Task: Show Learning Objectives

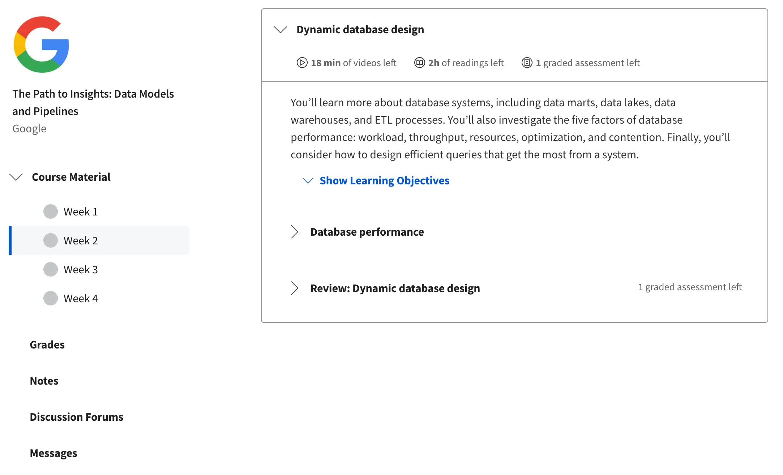Action: click(x=384, y=180)
